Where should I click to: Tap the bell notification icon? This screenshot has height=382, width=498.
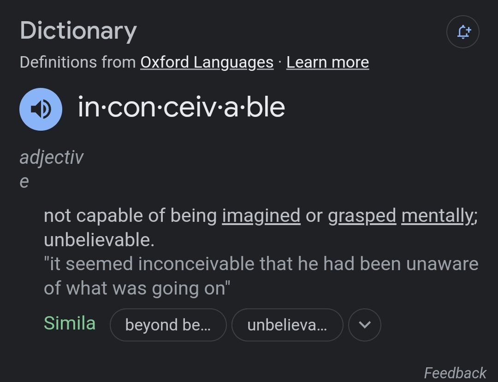pyautogui.click(x=463, y=32)
